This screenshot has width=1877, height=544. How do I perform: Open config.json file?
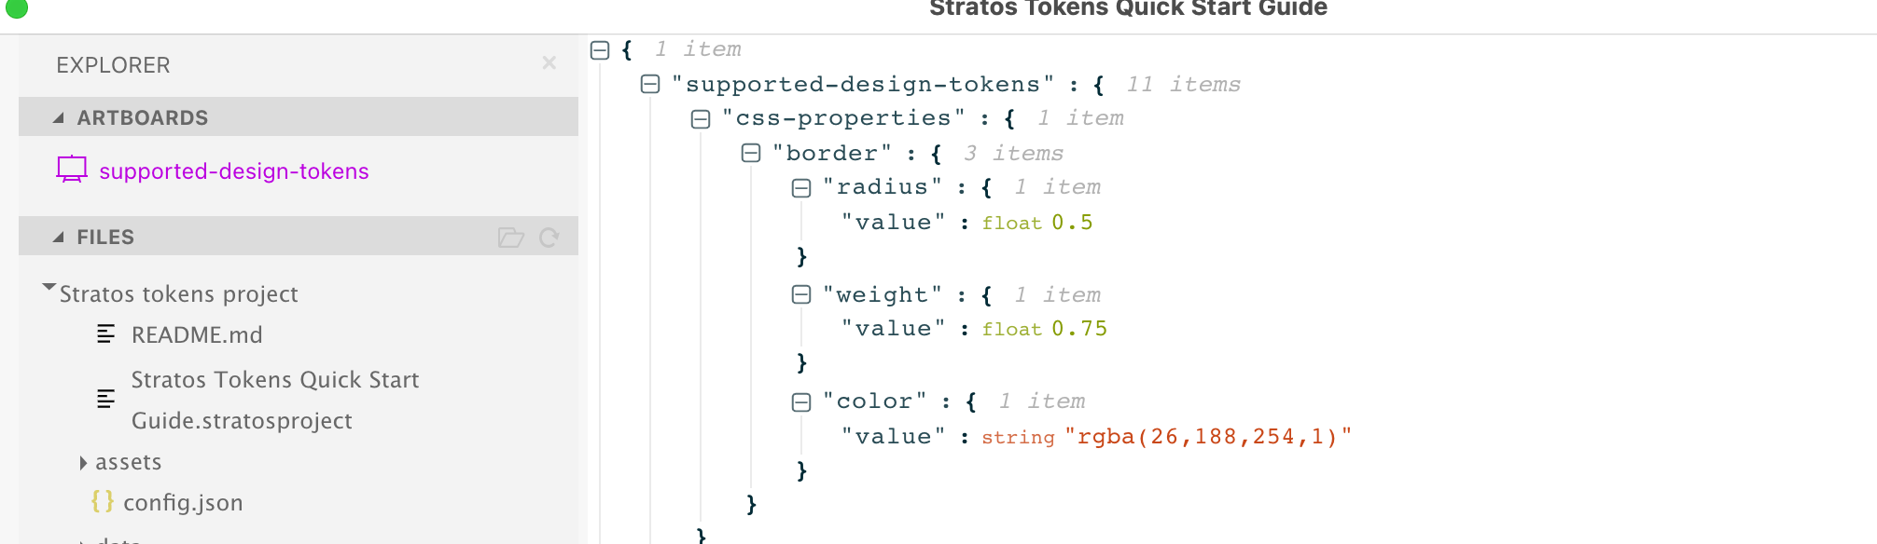(x=183, y=503)
